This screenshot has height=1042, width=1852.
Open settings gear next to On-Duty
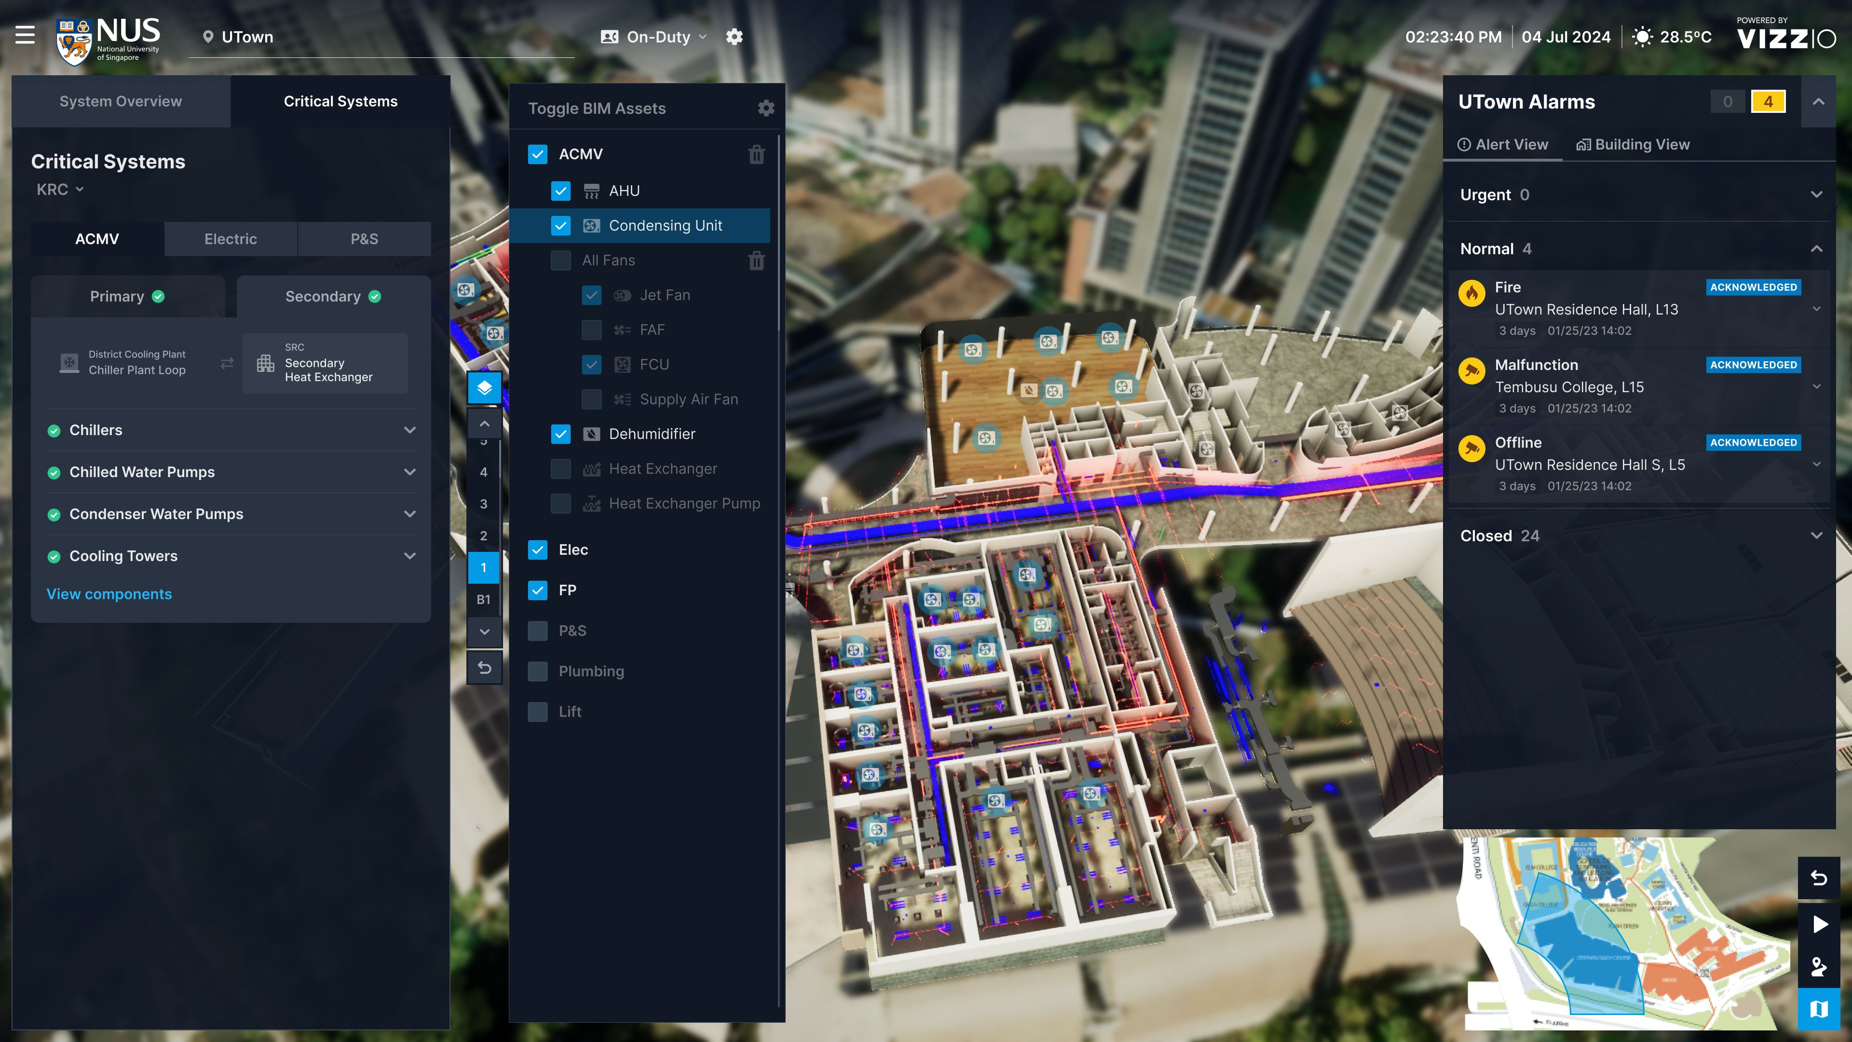734,37
